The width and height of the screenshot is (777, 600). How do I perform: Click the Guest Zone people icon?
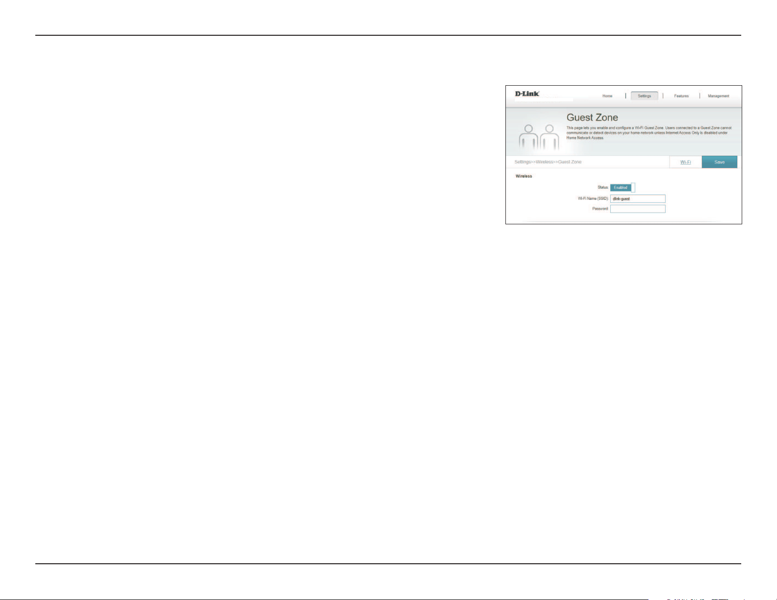(x=539, y=137)
